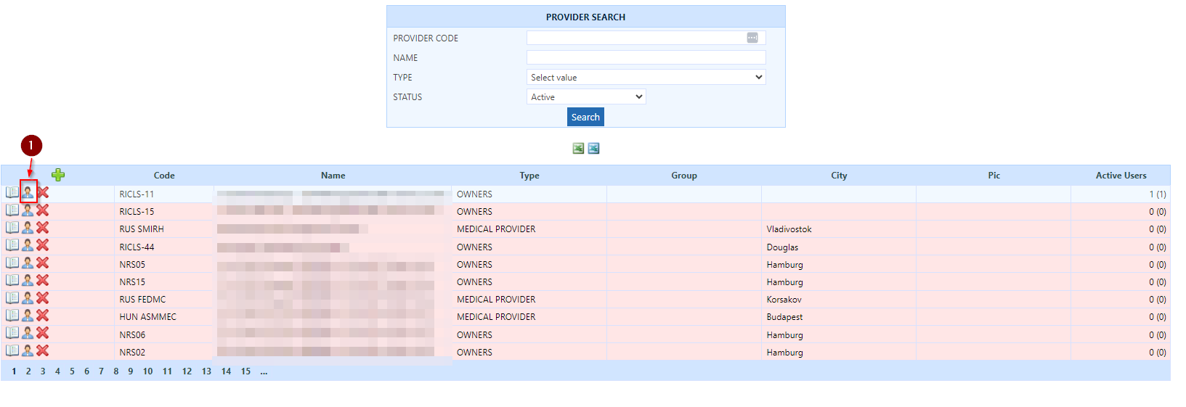The image size is (1186, 407).
Task: Click the green plus add provider icon
Action: [58, 175]
